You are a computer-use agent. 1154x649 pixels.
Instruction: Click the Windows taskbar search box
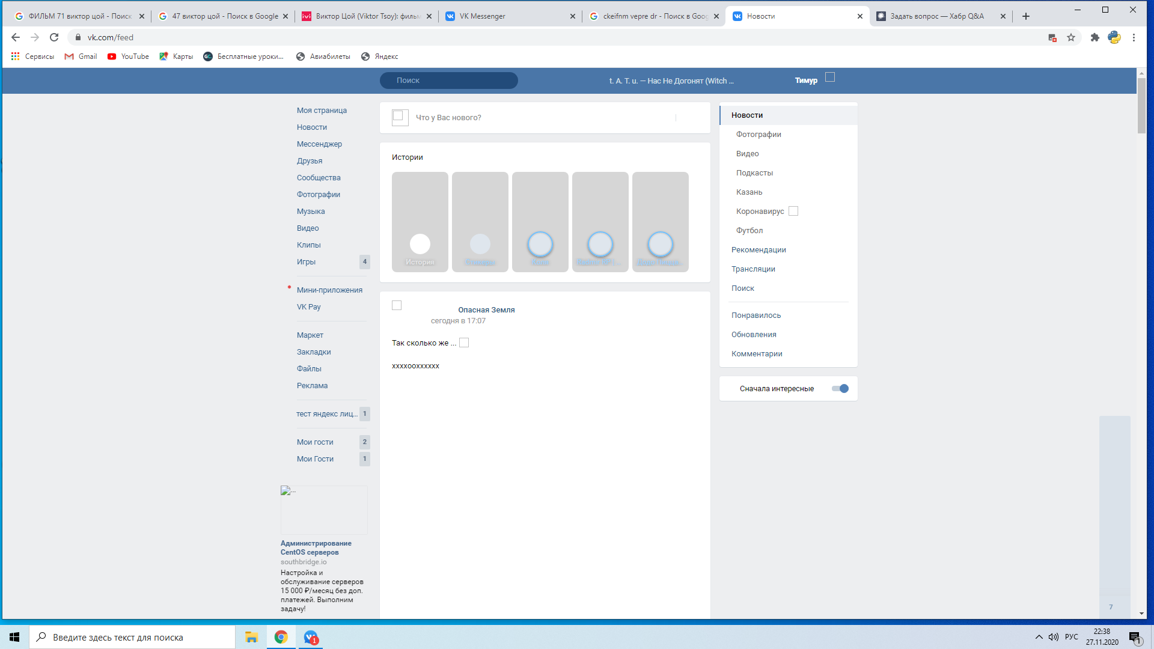pos(132,637)
